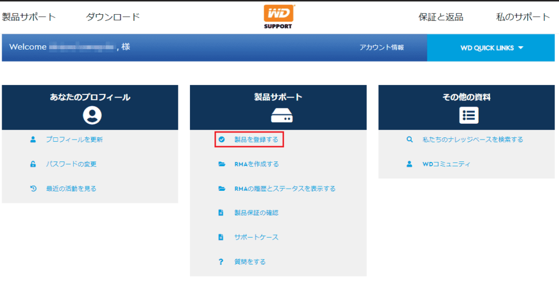
Task: Click the WD Support logo
Action: point(278,16)
